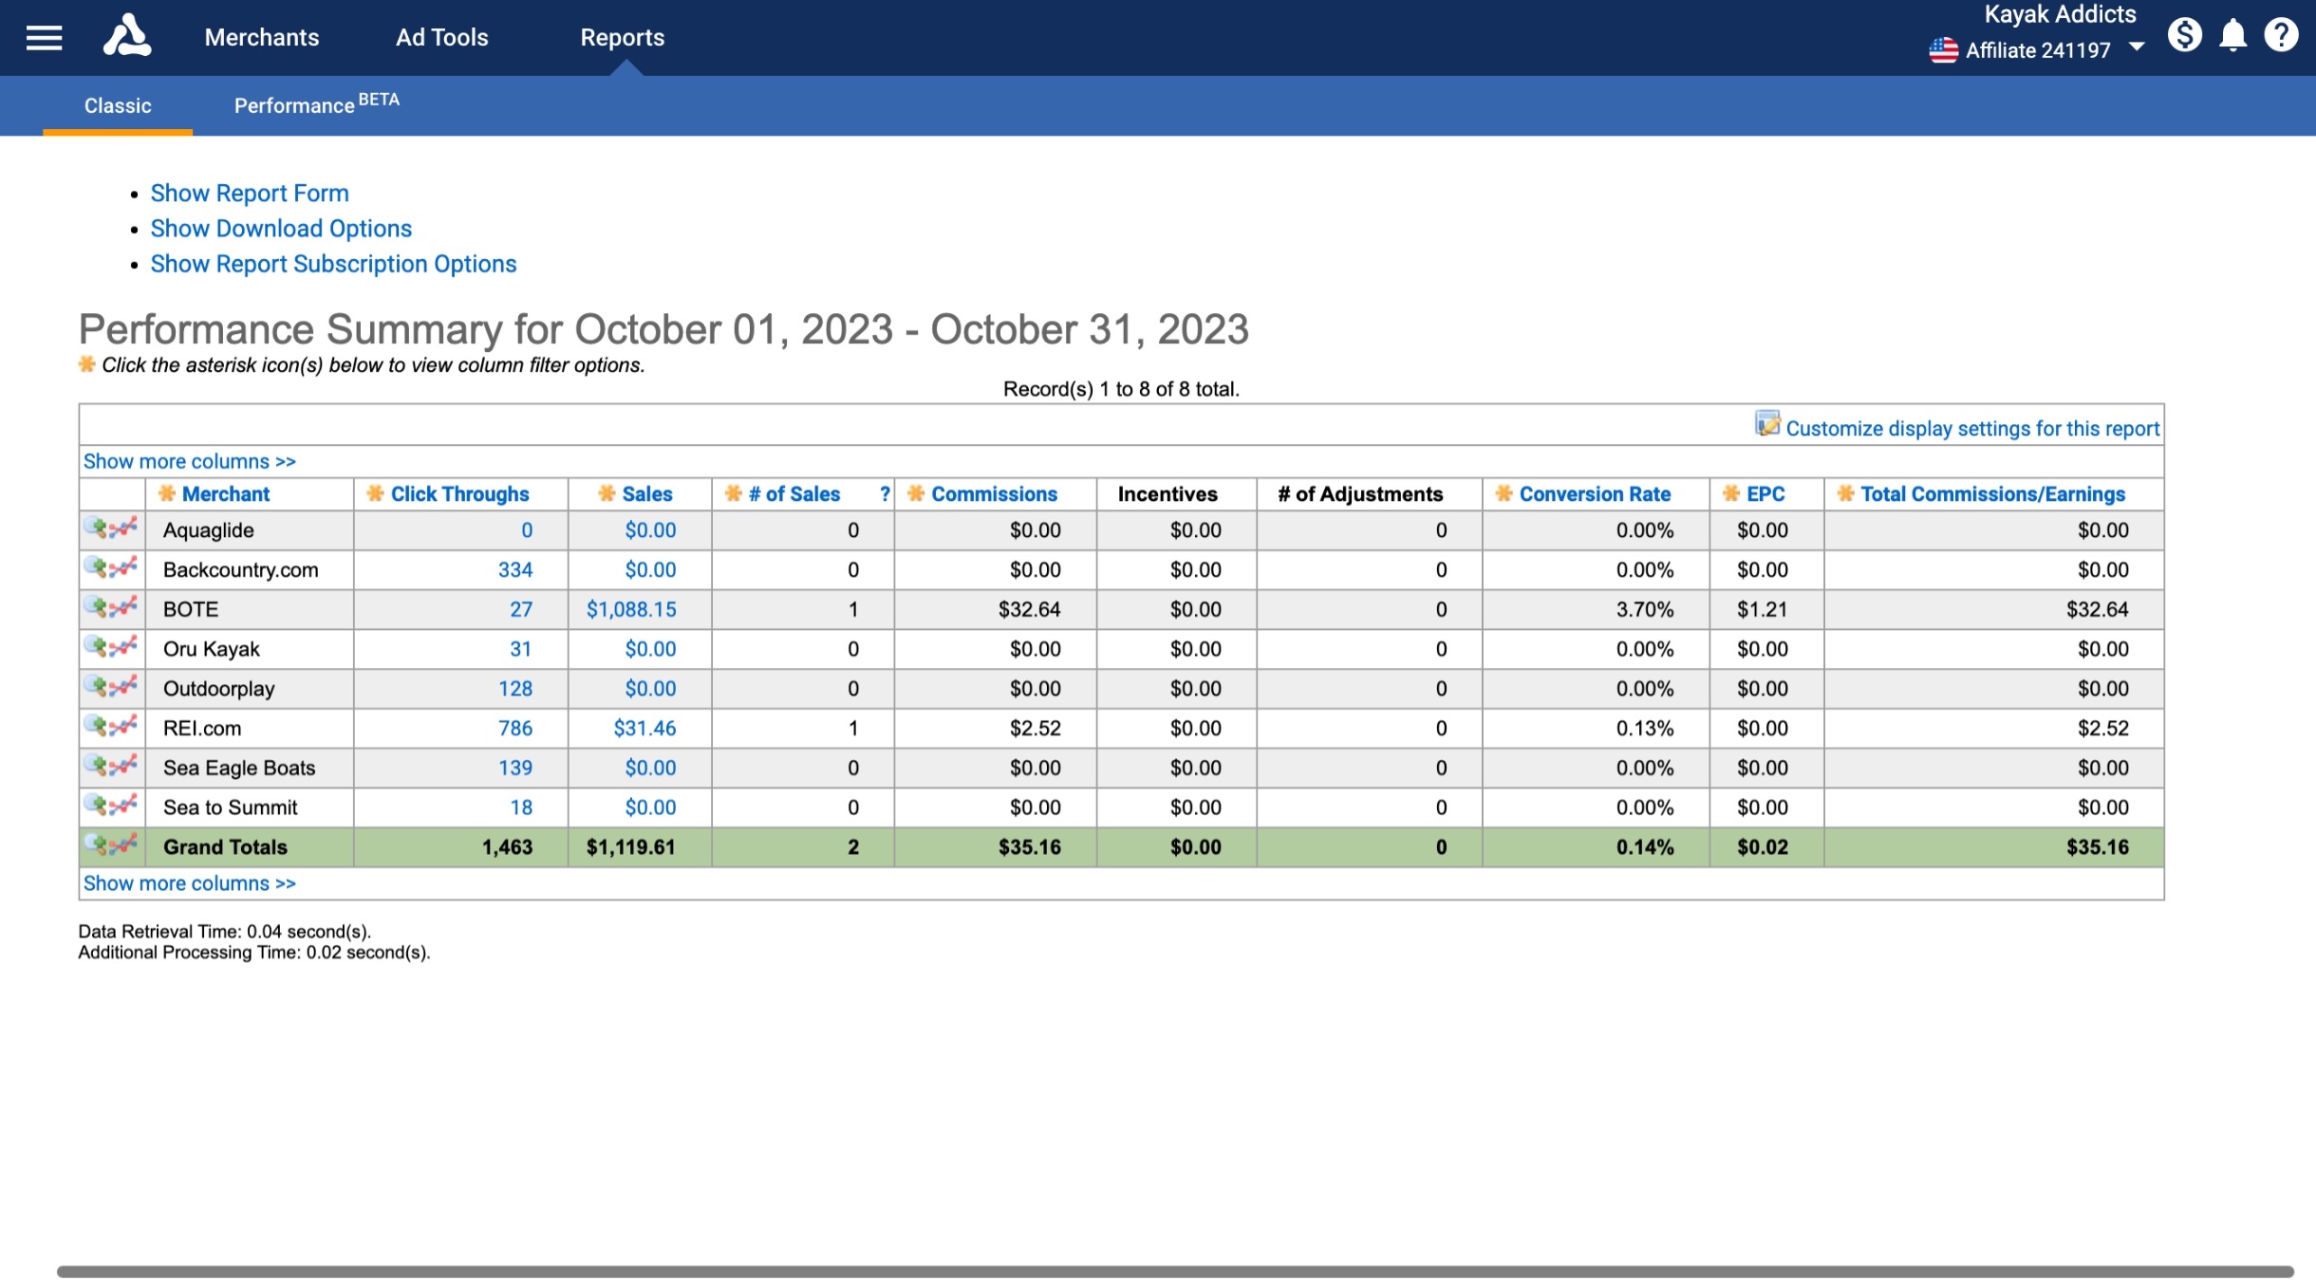The height and width of the screenshot is (1280, 2316).
Task: Select the Kayak Addicts account name
Action: (x=2060, y=14)
